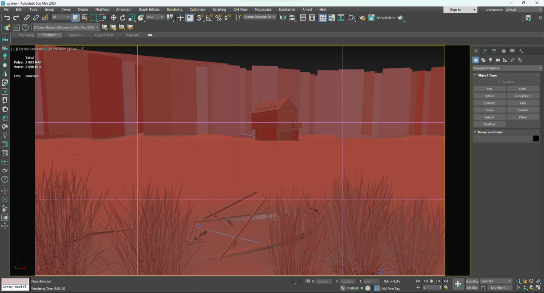The height and width of the screenshot is (293, 544).
Task: Open Render Setup teapot icon
Action: pos(362,18)
